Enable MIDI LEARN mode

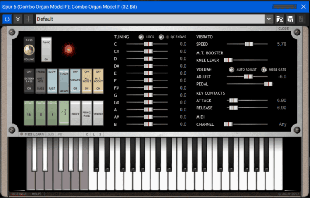click(x=32, y=134)
